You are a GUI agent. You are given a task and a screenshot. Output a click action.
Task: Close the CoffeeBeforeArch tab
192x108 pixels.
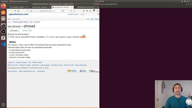[94, 7]
